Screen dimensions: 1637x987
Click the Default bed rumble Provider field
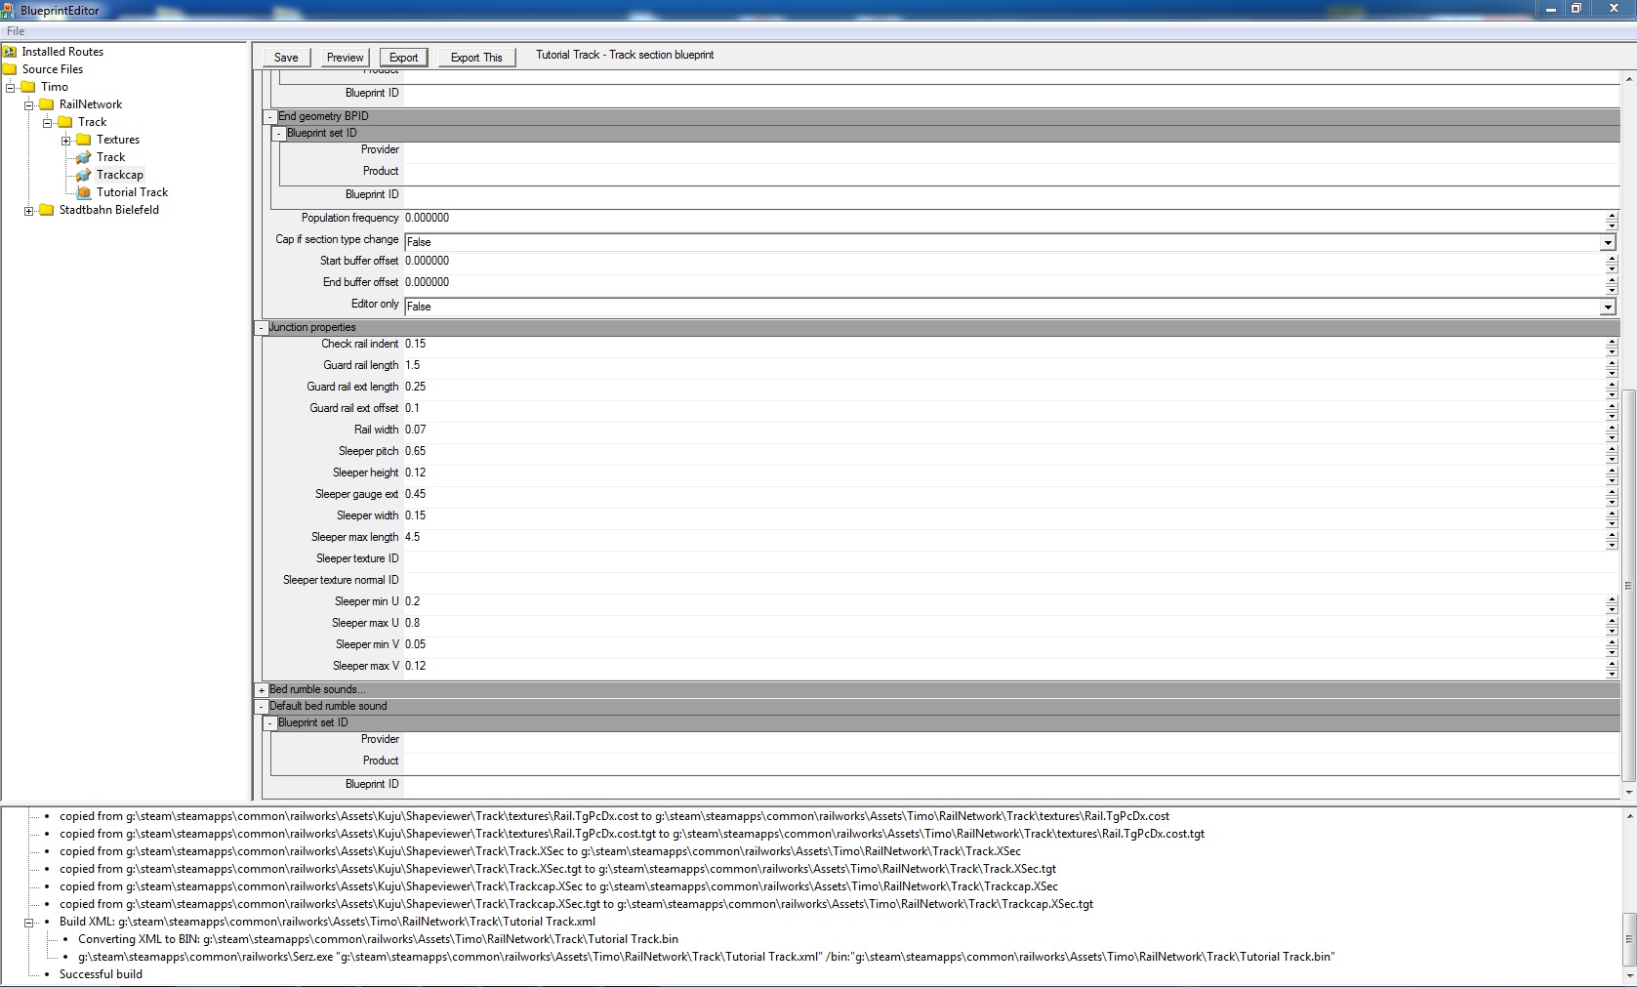point(1011,740)
